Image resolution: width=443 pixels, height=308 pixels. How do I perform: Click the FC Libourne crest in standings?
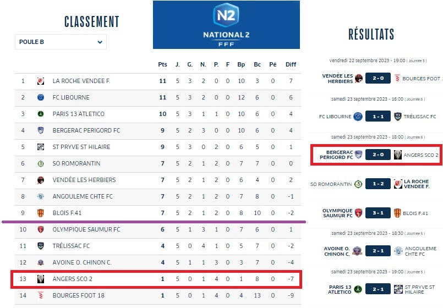click(x=41, y=97)
